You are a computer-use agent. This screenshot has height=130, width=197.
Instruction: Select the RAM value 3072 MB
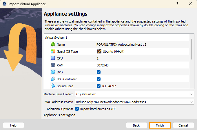tap(103, 65)
